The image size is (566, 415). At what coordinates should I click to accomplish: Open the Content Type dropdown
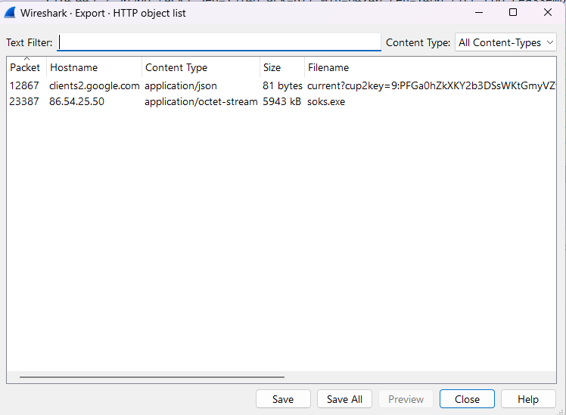point(505,42)
